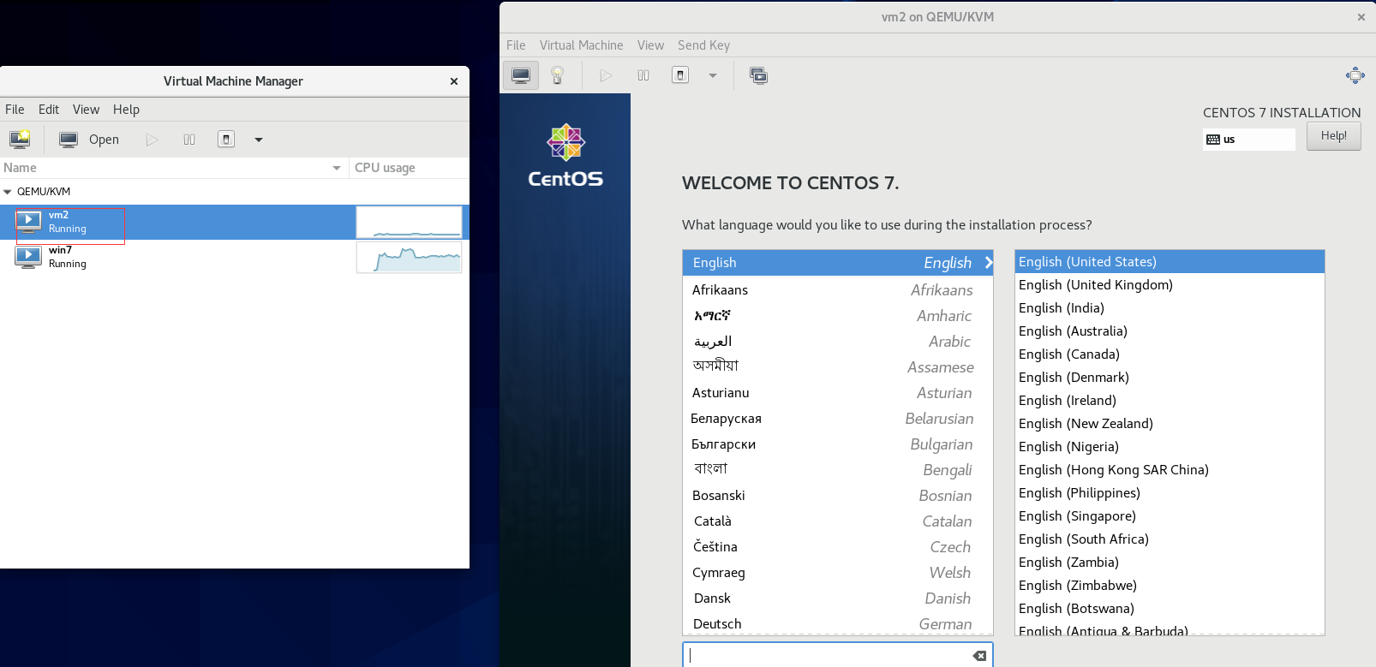The height and width of the screenshot is (667, 1376).
Task: Select Bosanski in the language list
Action: [838, 496]
